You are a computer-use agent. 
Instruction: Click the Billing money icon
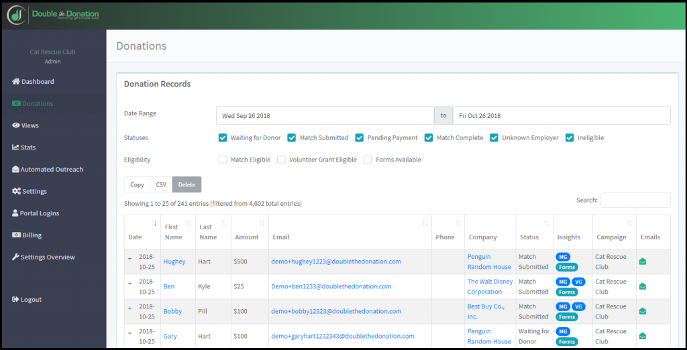point(16,235)
